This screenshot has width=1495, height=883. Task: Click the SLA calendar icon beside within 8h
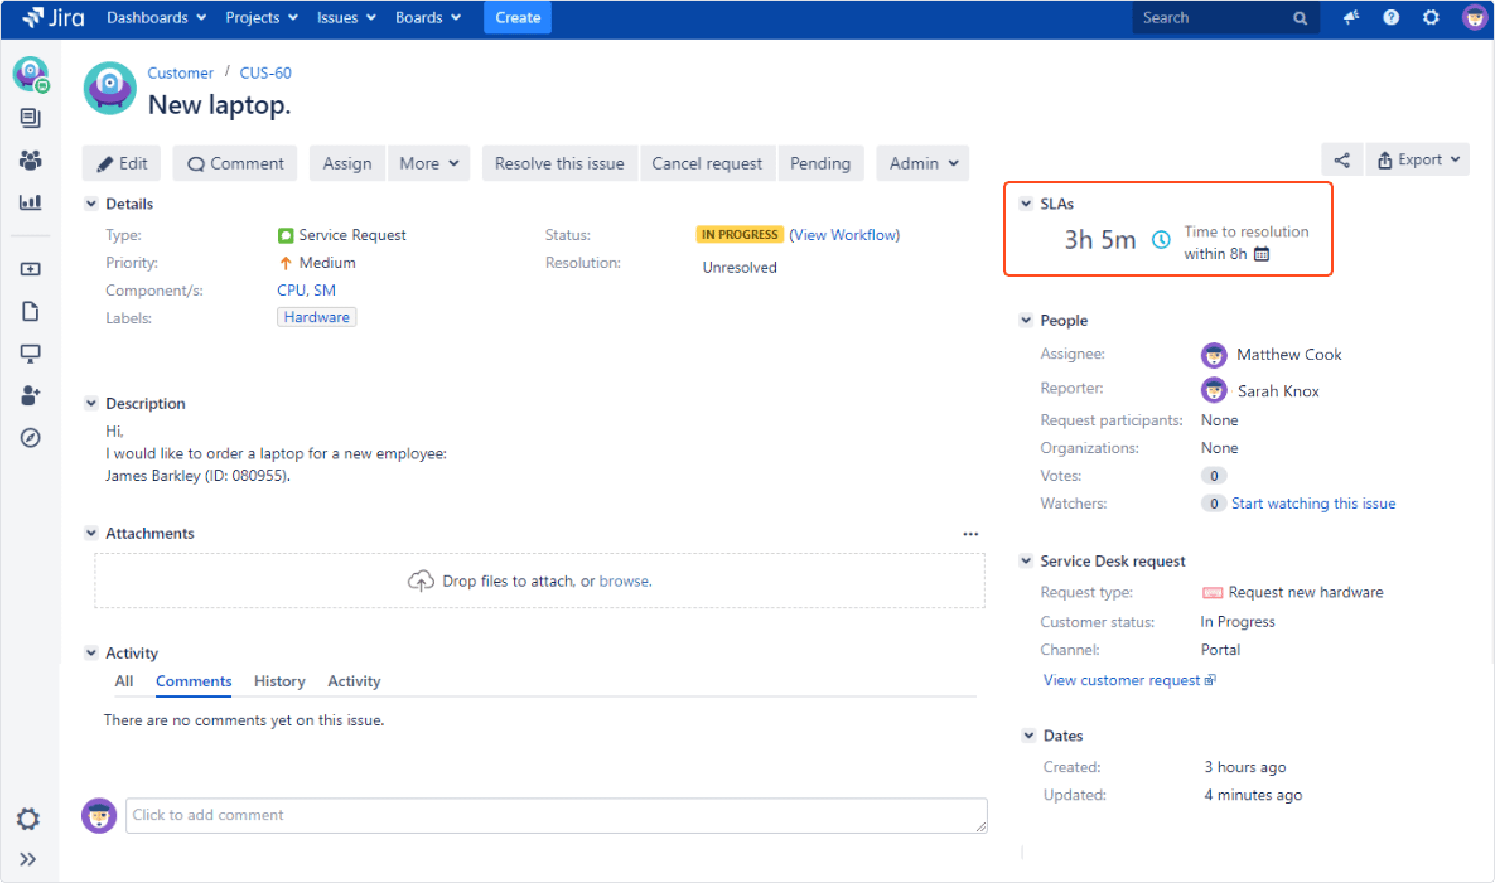click(x=1261, y=254)
